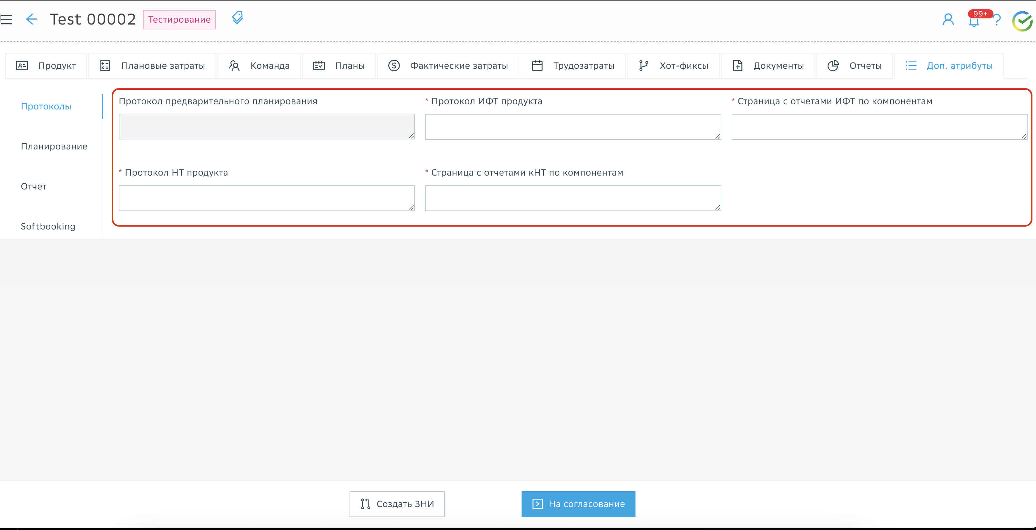1036x530 pixels.
Task: Open notifications bell with 99+ badge
Action: click(974, 21)
